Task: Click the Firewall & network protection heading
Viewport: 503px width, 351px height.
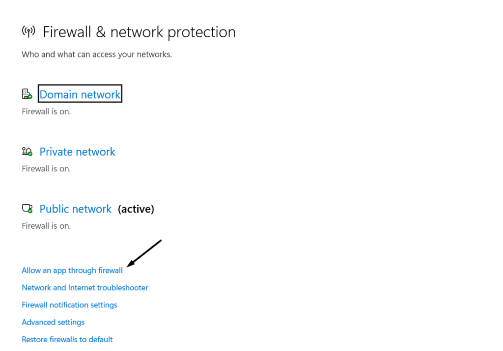Action: click(x=139, y=32)
